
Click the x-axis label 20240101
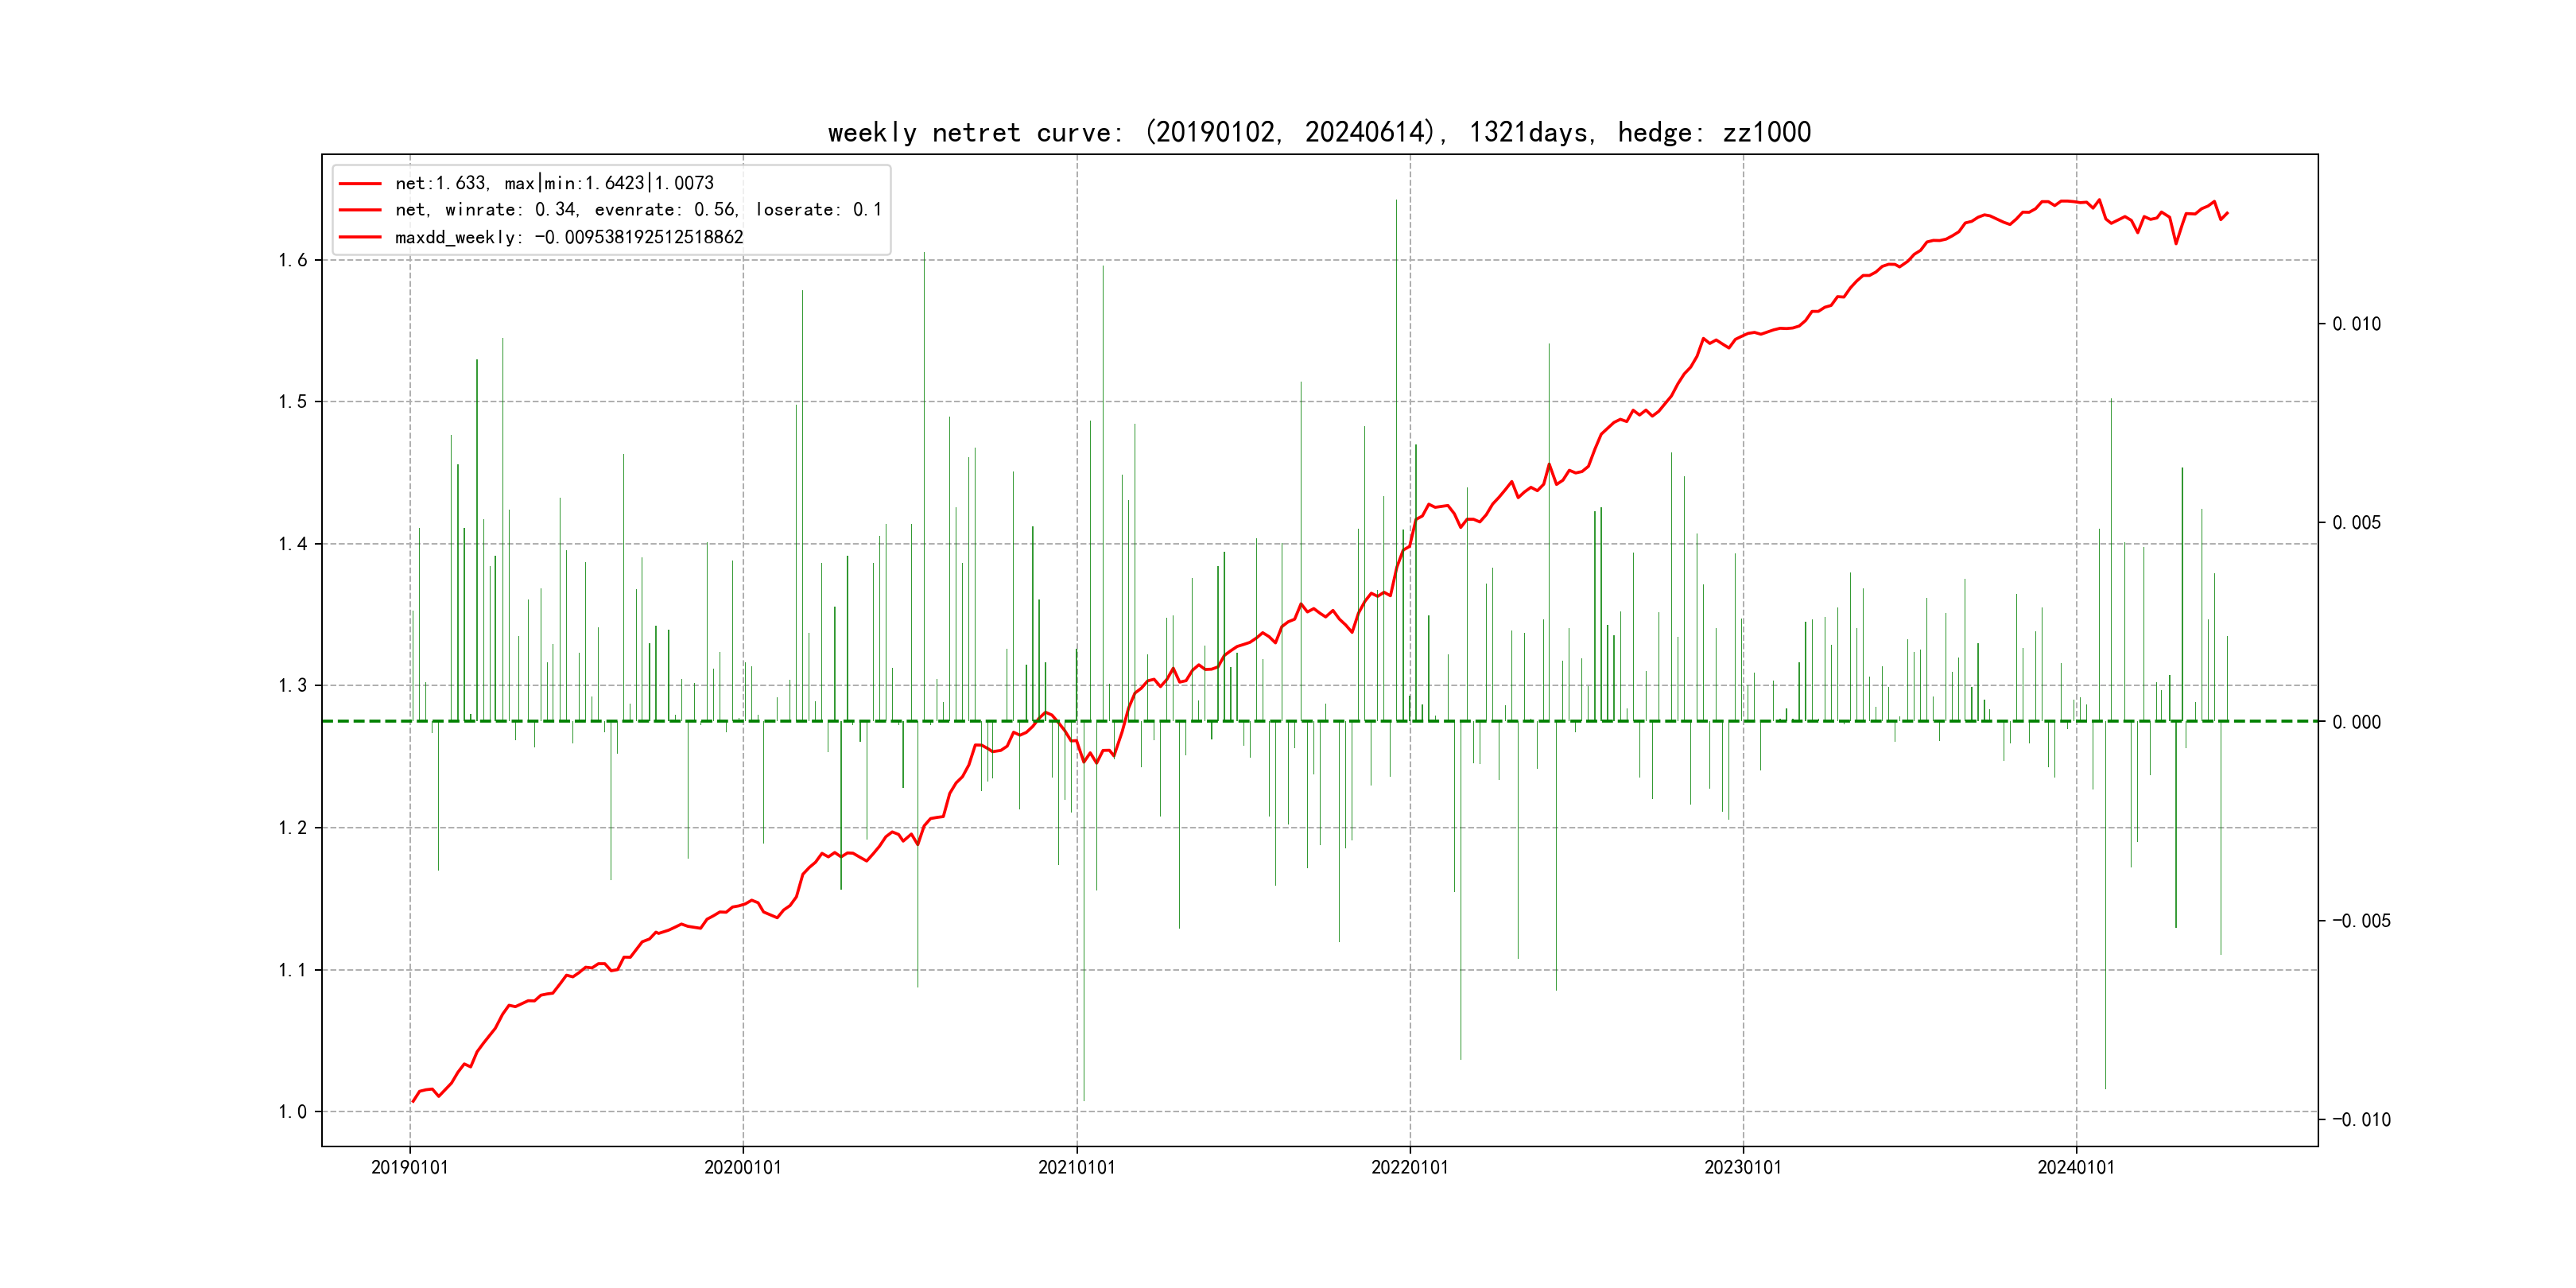coord(2076,1167)
